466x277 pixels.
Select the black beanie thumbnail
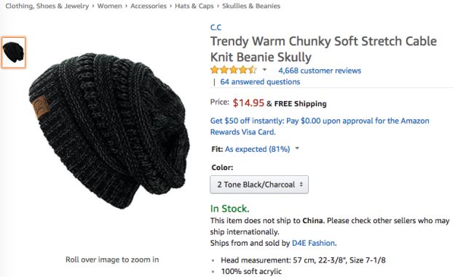pos(14,52)
